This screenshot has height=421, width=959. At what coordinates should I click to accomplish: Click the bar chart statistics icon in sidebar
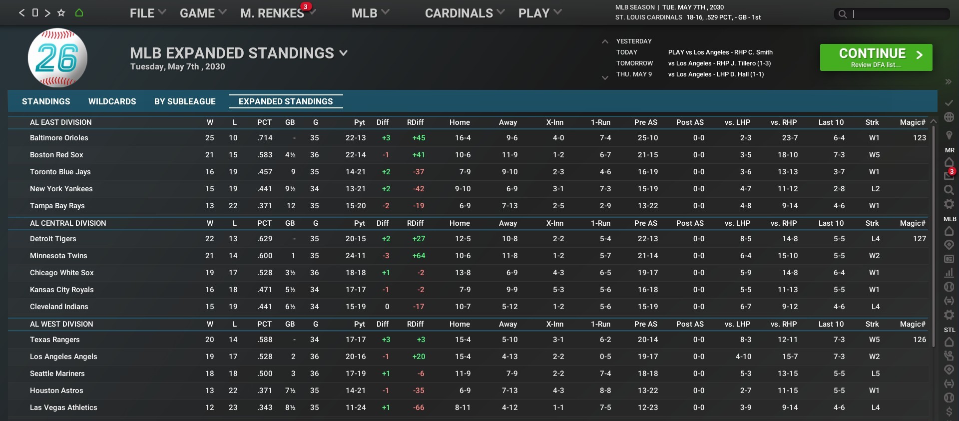point(949,273)
